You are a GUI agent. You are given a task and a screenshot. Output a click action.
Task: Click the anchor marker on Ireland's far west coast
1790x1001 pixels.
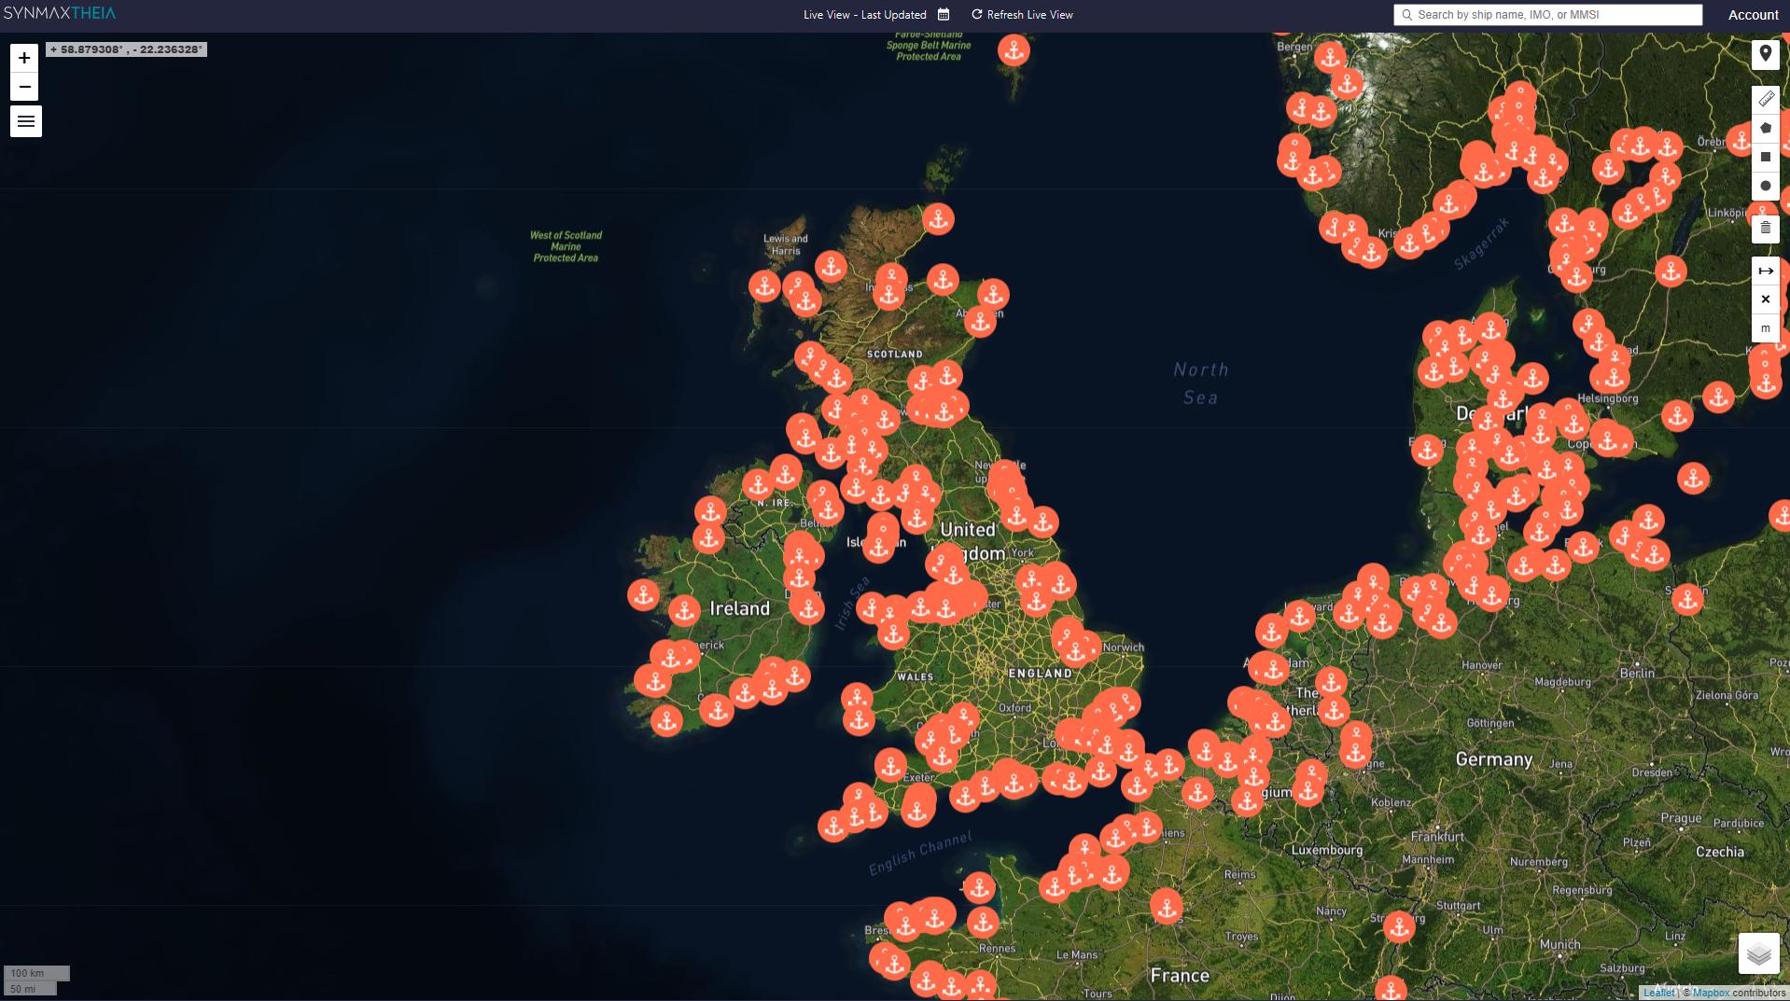coord(643,594)
